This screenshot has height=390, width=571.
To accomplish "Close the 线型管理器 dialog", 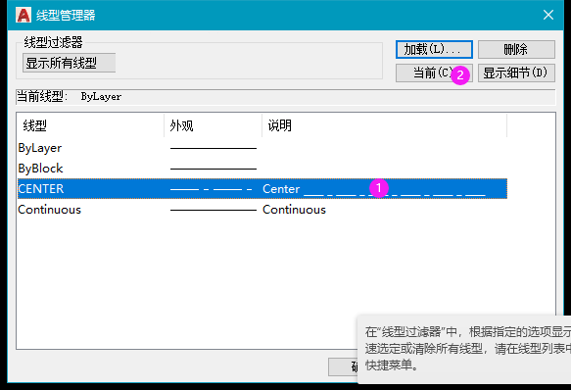I will (x=548, y=15).
